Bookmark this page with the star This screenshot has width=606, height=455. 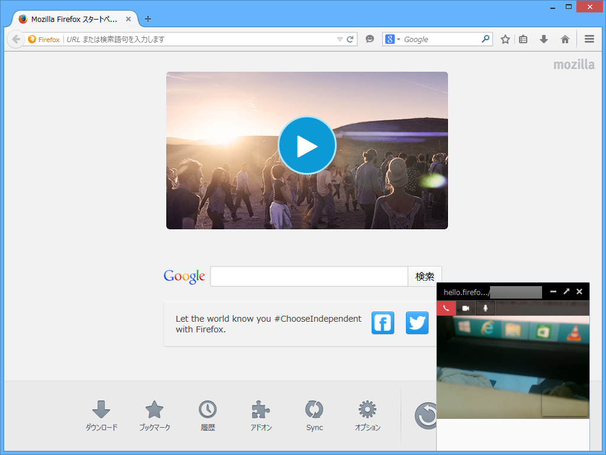[505, 39]
